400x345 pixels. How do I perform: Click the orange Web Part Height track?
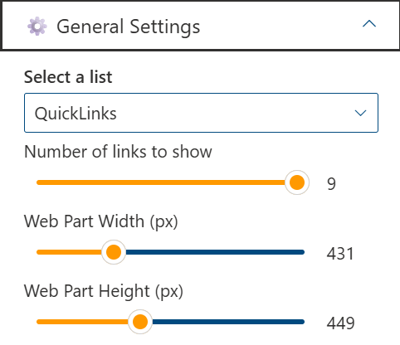(82, 322)
